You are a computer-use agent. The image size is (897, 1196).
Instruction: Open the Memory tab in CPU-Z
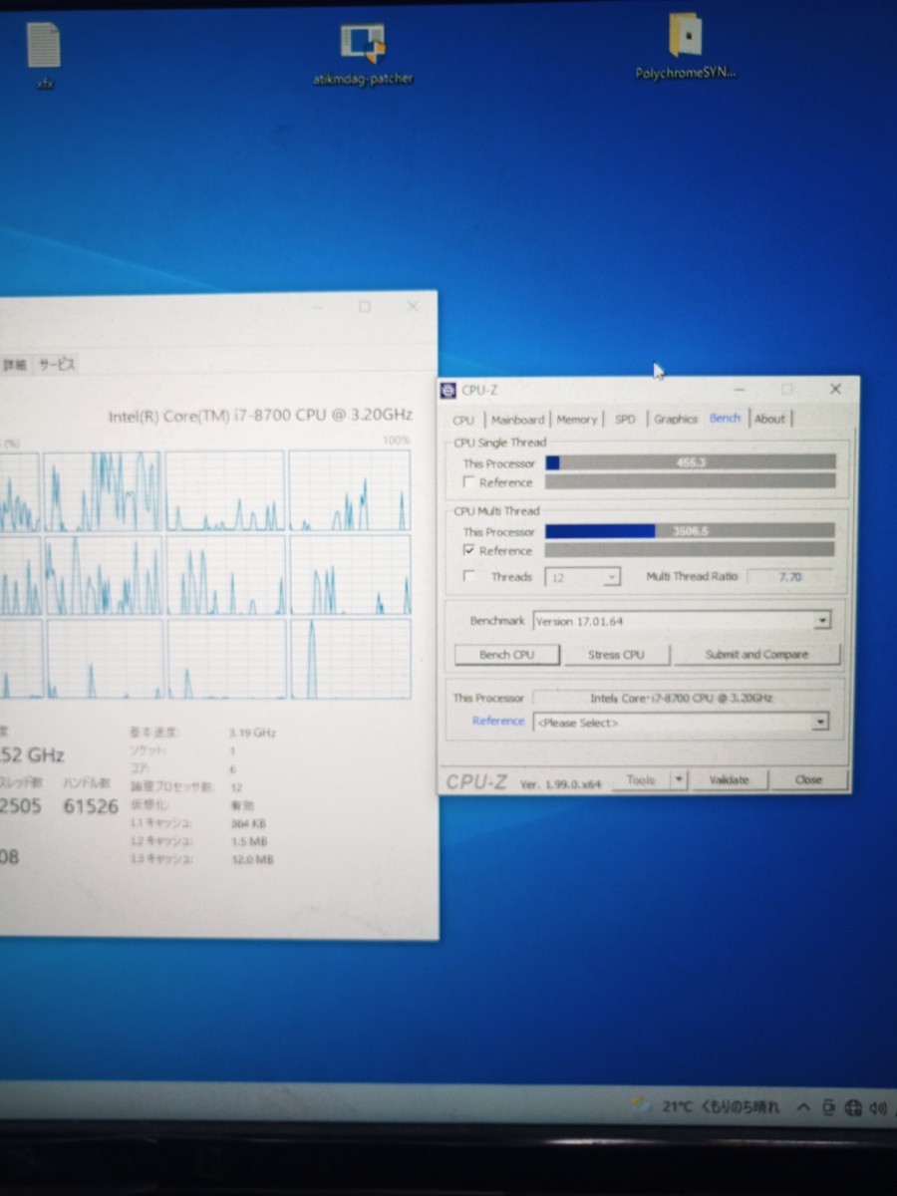pyautogui.click(x=577, y=420)
